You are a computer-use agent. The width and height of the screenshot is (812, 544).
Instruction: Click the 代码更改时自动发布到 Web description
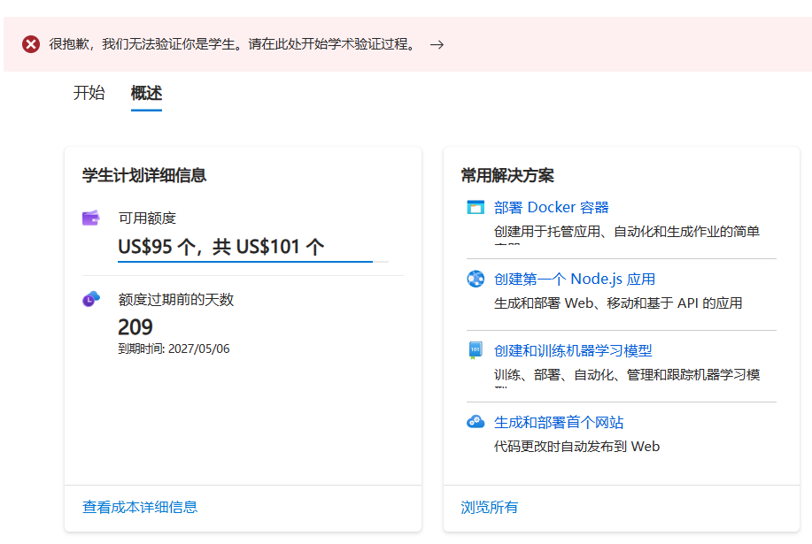point(576,447)
